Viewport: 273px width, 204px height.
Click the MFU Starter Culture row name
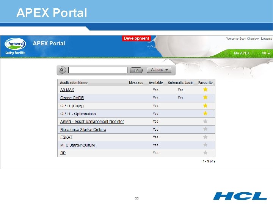78,145
